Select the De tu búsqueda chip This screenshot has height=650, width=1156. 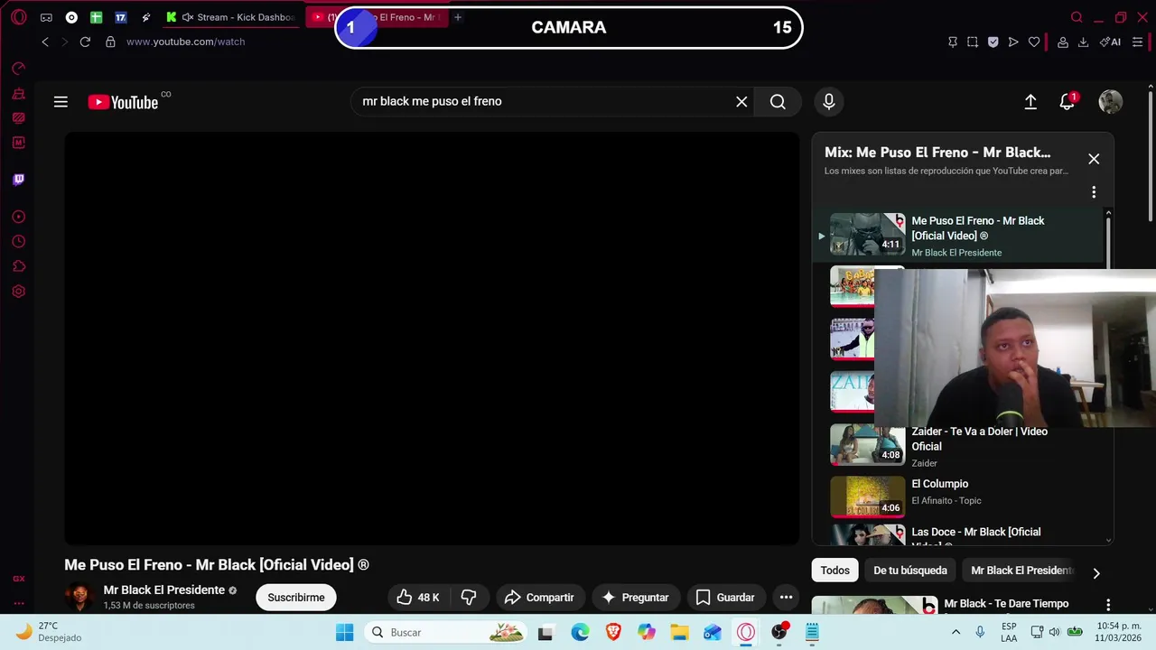910,571
